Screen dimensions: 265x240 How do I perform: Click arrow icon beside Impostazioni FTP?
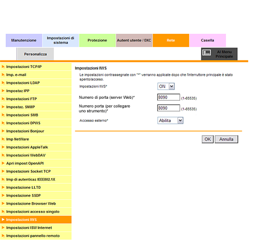click(x=3, y=99)
